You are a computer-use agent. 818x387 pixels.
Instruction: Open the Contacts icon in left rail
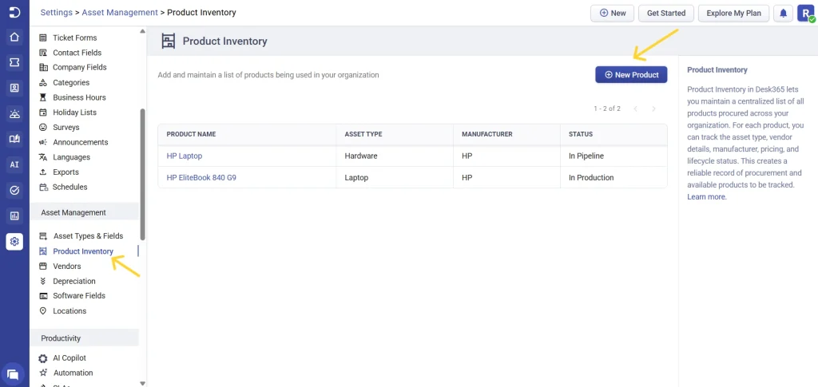14,88
